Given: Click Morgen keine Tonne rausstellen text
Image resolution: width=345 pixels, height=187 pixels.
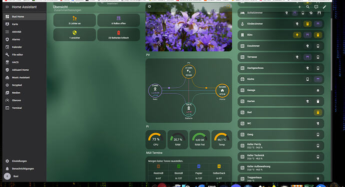Looking at the screenshot, I should tap(165, 161).
